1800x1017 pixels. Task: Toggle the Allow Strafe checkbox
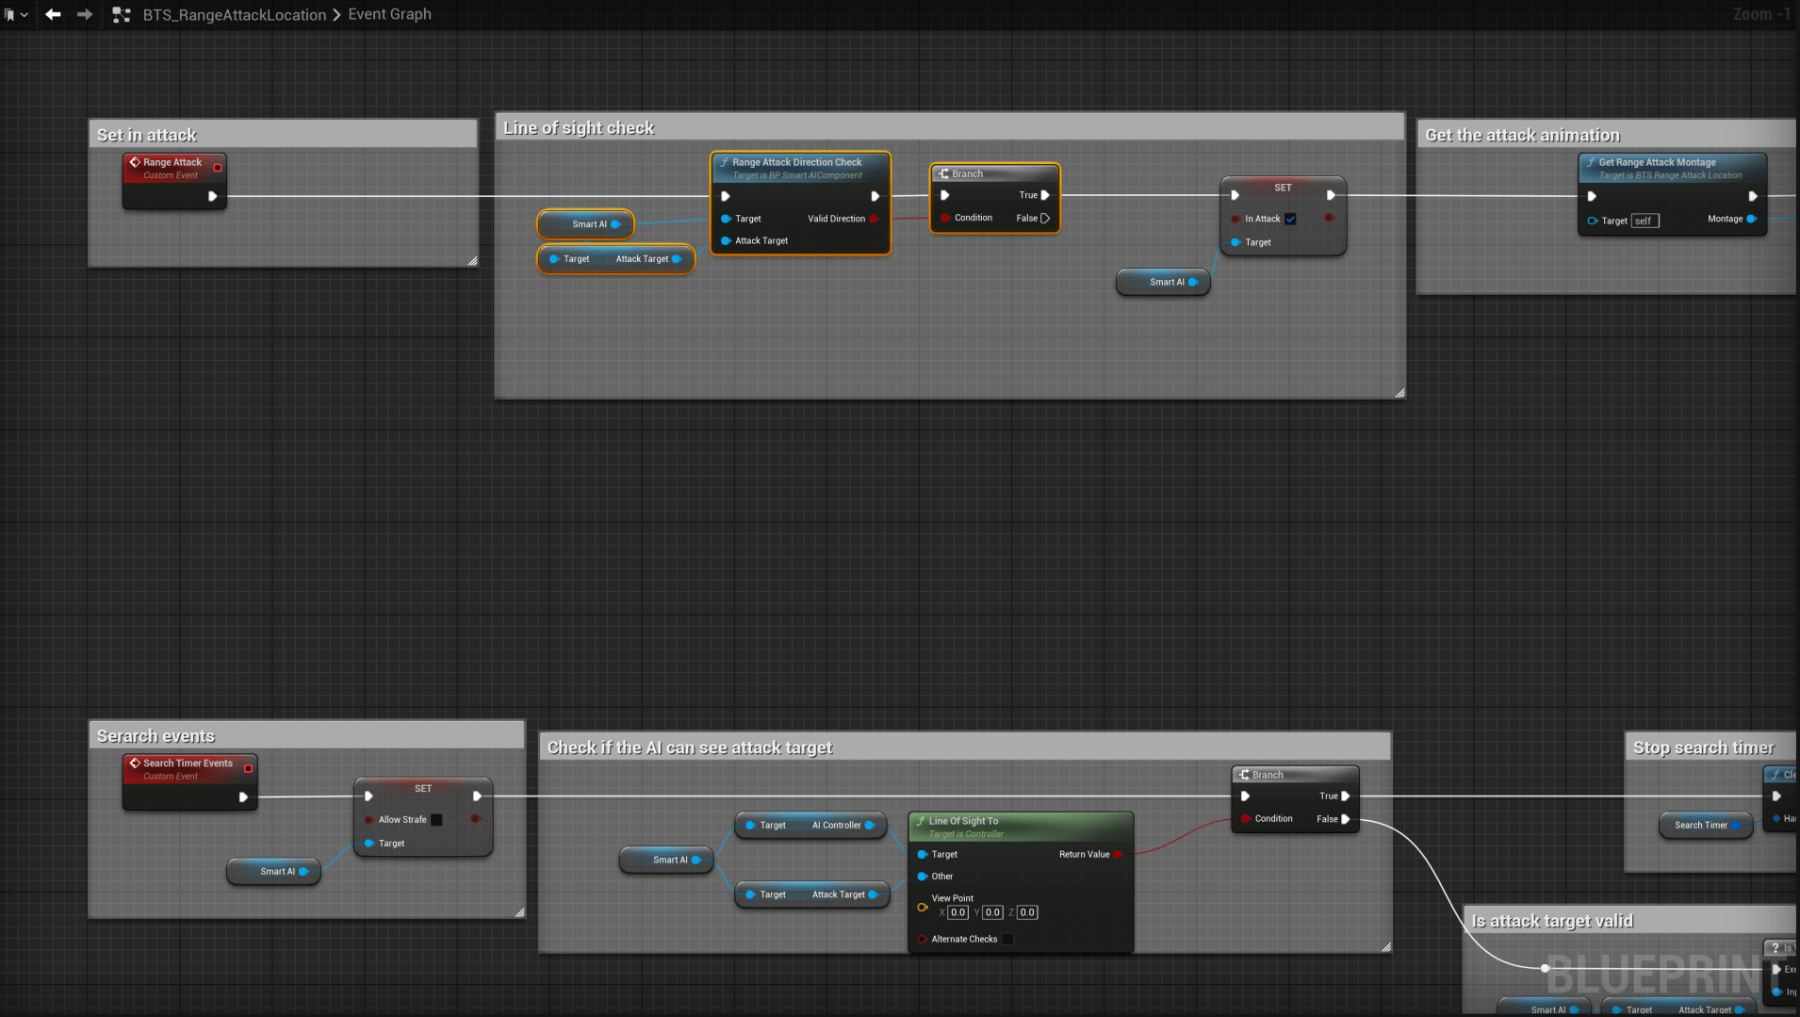[436, 820]
